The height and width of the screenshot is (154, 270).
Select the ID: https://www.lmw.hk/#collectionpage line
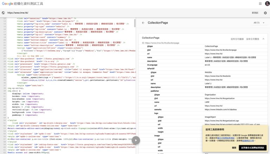point(160,43)
